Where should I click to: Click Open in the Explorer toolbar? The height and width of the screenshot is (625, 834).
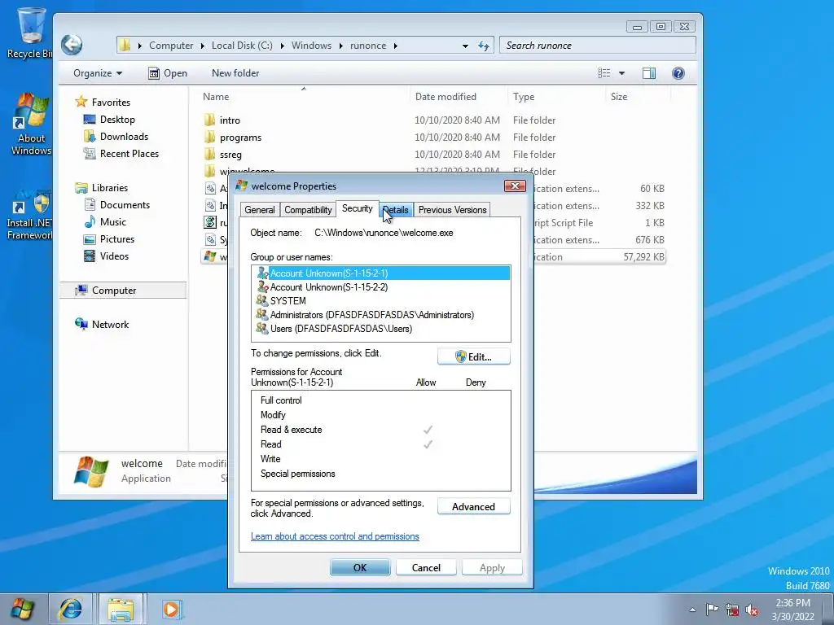(x=168, y=73)
